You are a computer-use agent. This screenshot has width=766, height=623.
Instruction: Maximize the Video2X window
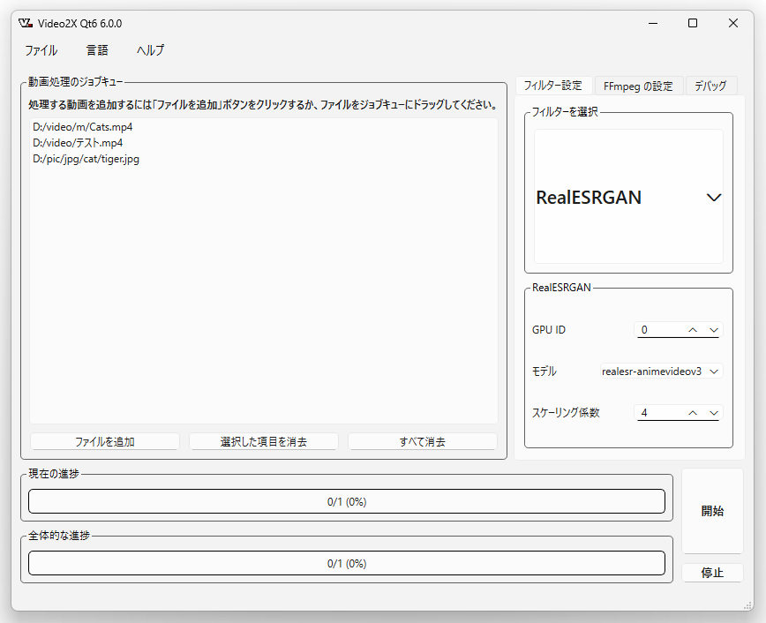(x=693, y=23)
